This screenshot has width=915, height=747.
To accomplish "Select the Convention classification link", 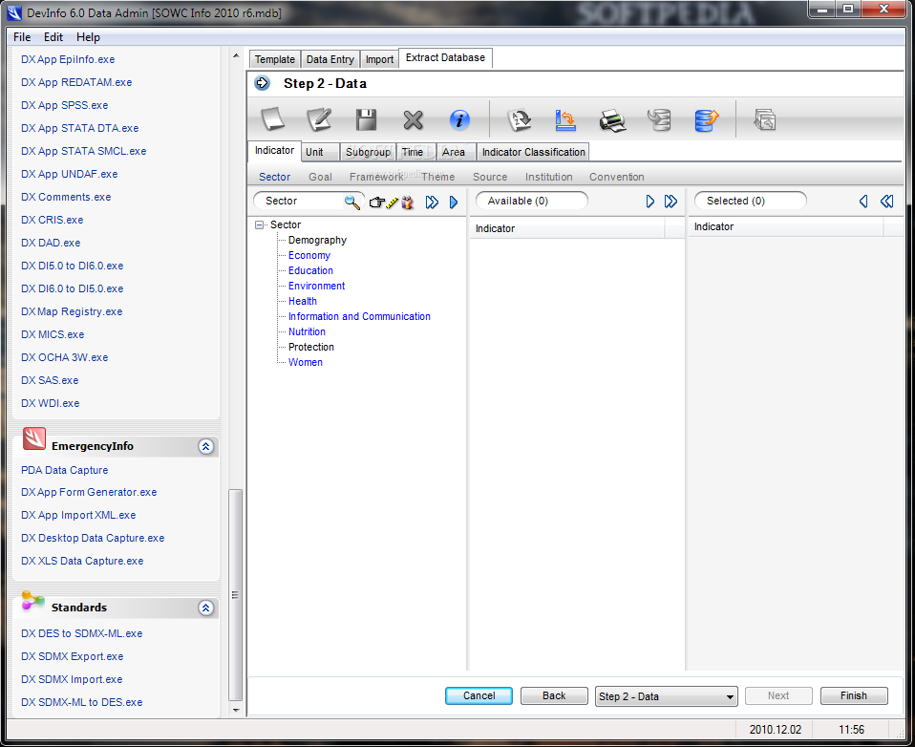I will [x=617, y=177].
